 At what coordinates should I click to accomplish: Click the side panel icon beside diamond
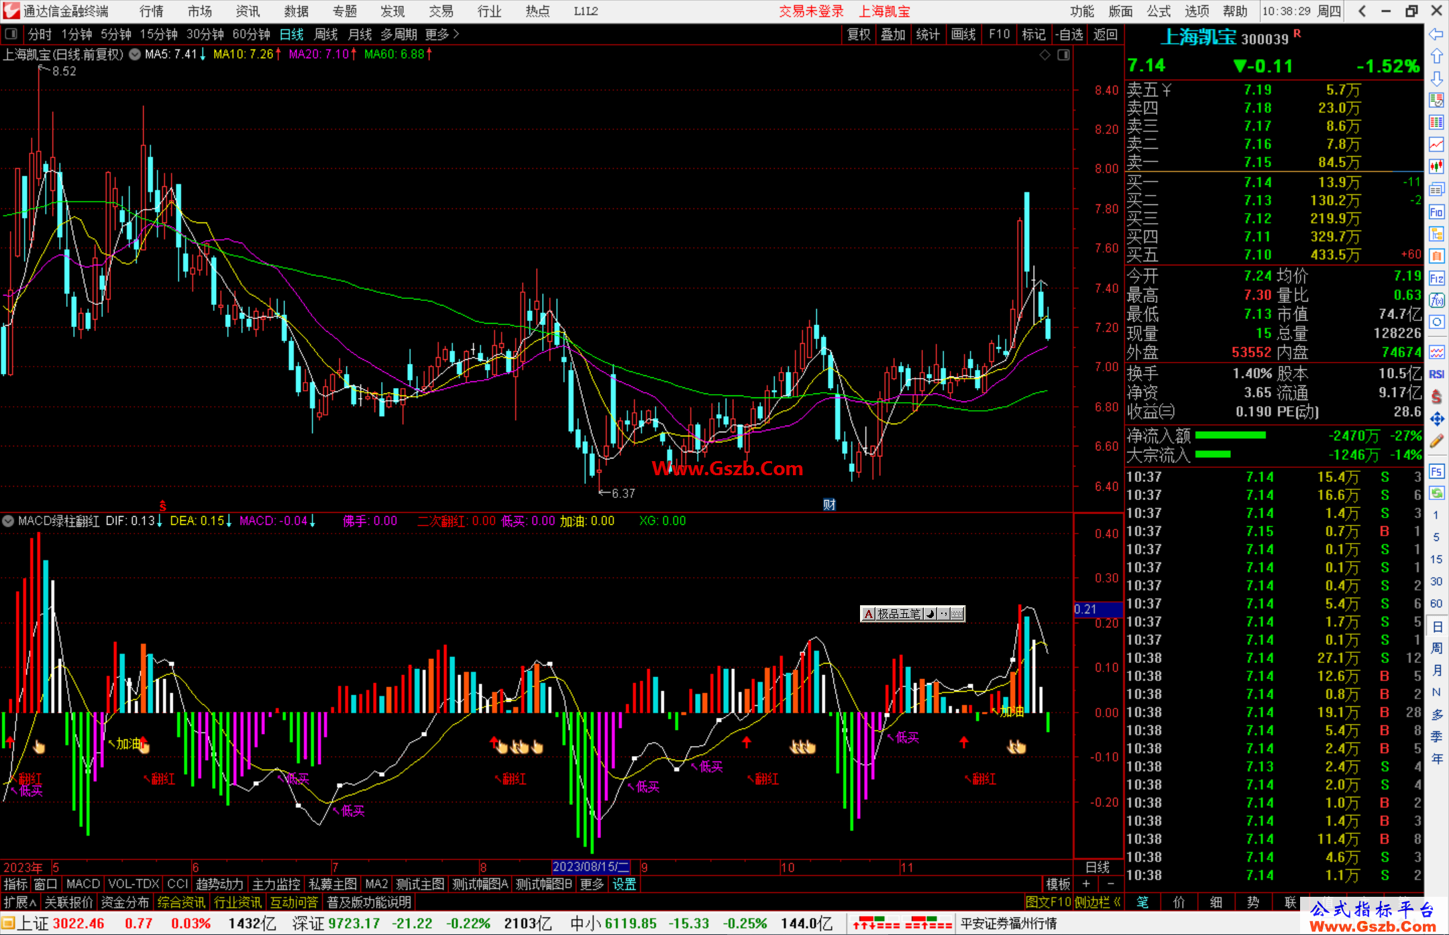click(x=1063, y=55)
